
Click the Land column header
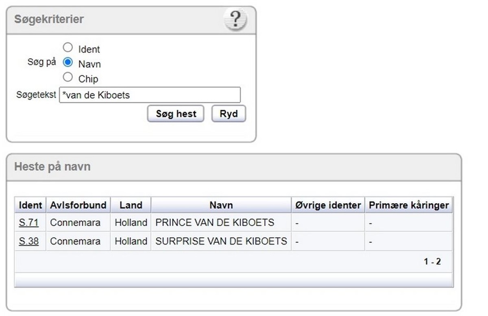point(131,205)
